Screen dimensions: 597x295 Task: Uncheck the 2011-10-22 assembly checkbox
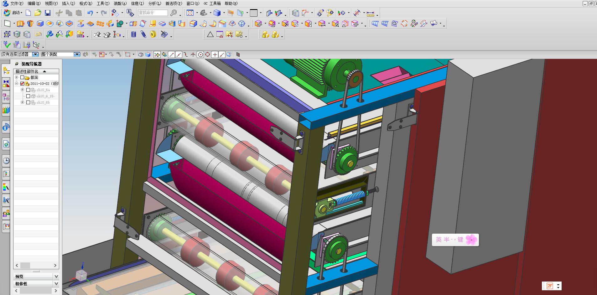(22, 84)
